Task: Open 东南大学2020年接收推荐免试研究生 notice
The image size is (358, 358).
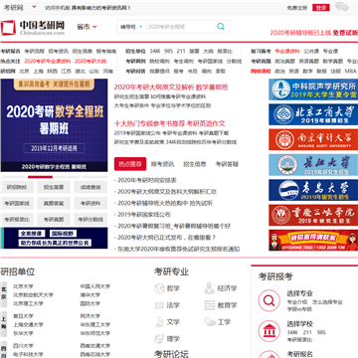Action: click(x=179, y=249)
